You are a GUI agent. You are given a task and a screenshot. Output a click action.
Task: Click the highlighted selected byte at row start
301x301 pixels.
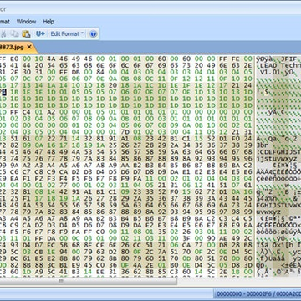coord(4,92)
